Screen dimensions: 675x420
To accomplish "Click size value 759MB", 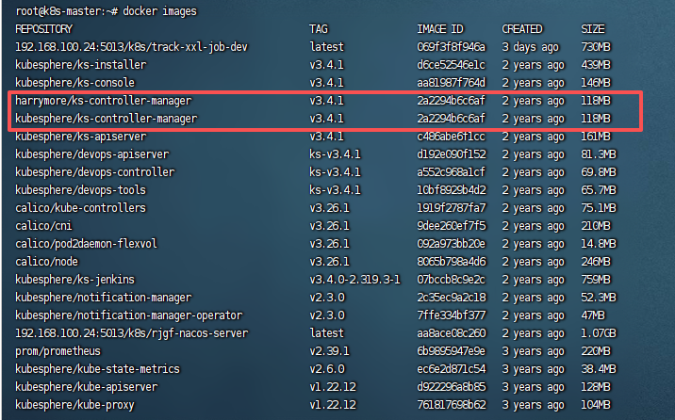I will pos(596,280).
